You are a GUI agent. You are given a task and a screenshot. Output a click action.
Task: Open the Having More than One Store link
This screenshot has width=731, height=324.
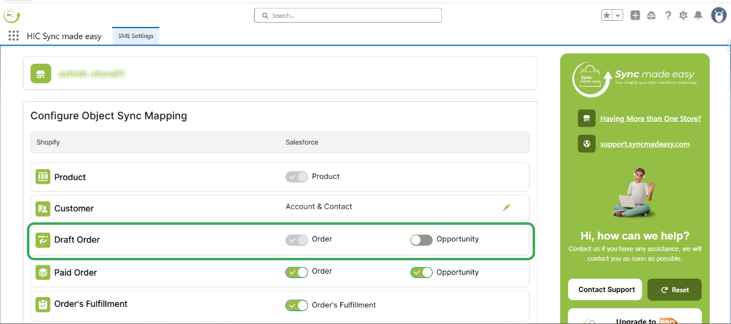point(650,119)
